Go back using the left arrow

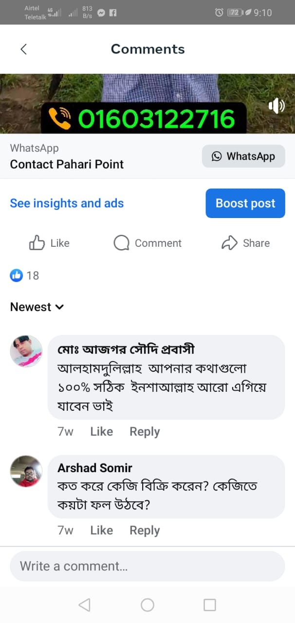tap(23, 49)
